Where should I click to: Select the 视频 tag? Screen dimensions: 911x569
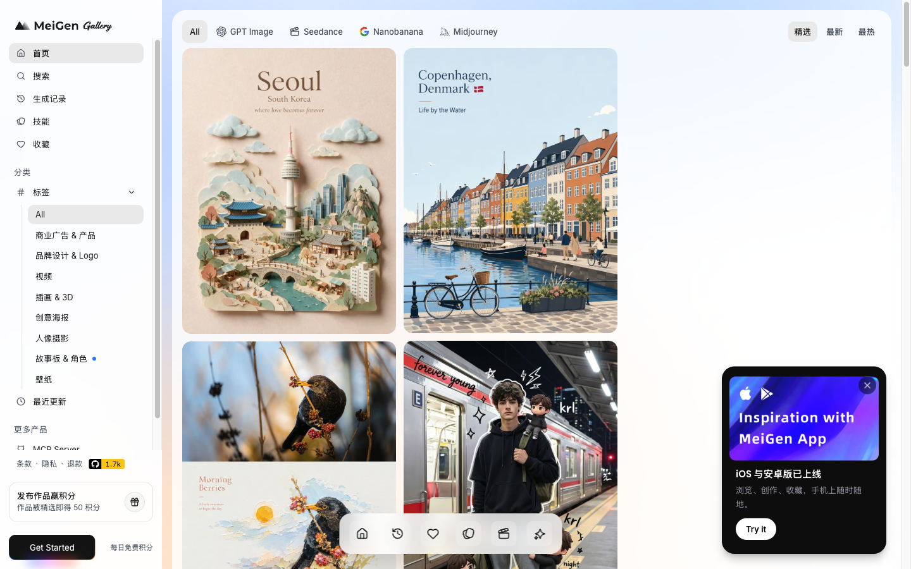click(85, 276)
